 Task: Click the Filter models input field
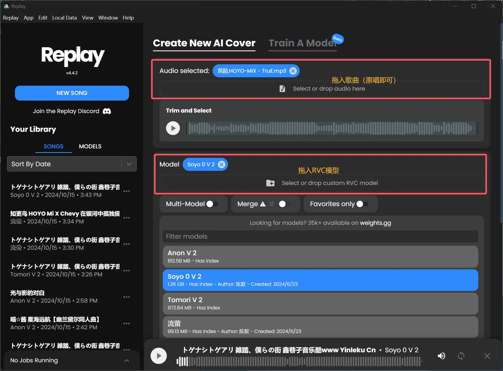coord(320,236)
